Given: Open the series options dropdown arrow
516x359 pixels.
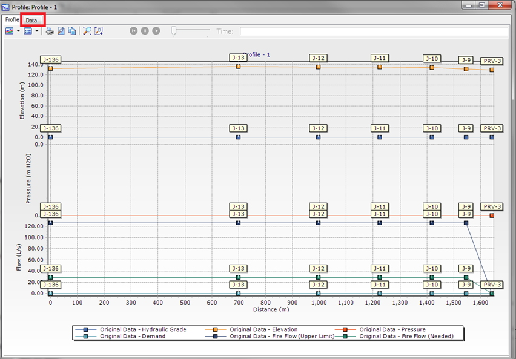Looking at the screenshot, I should [37, 31].
